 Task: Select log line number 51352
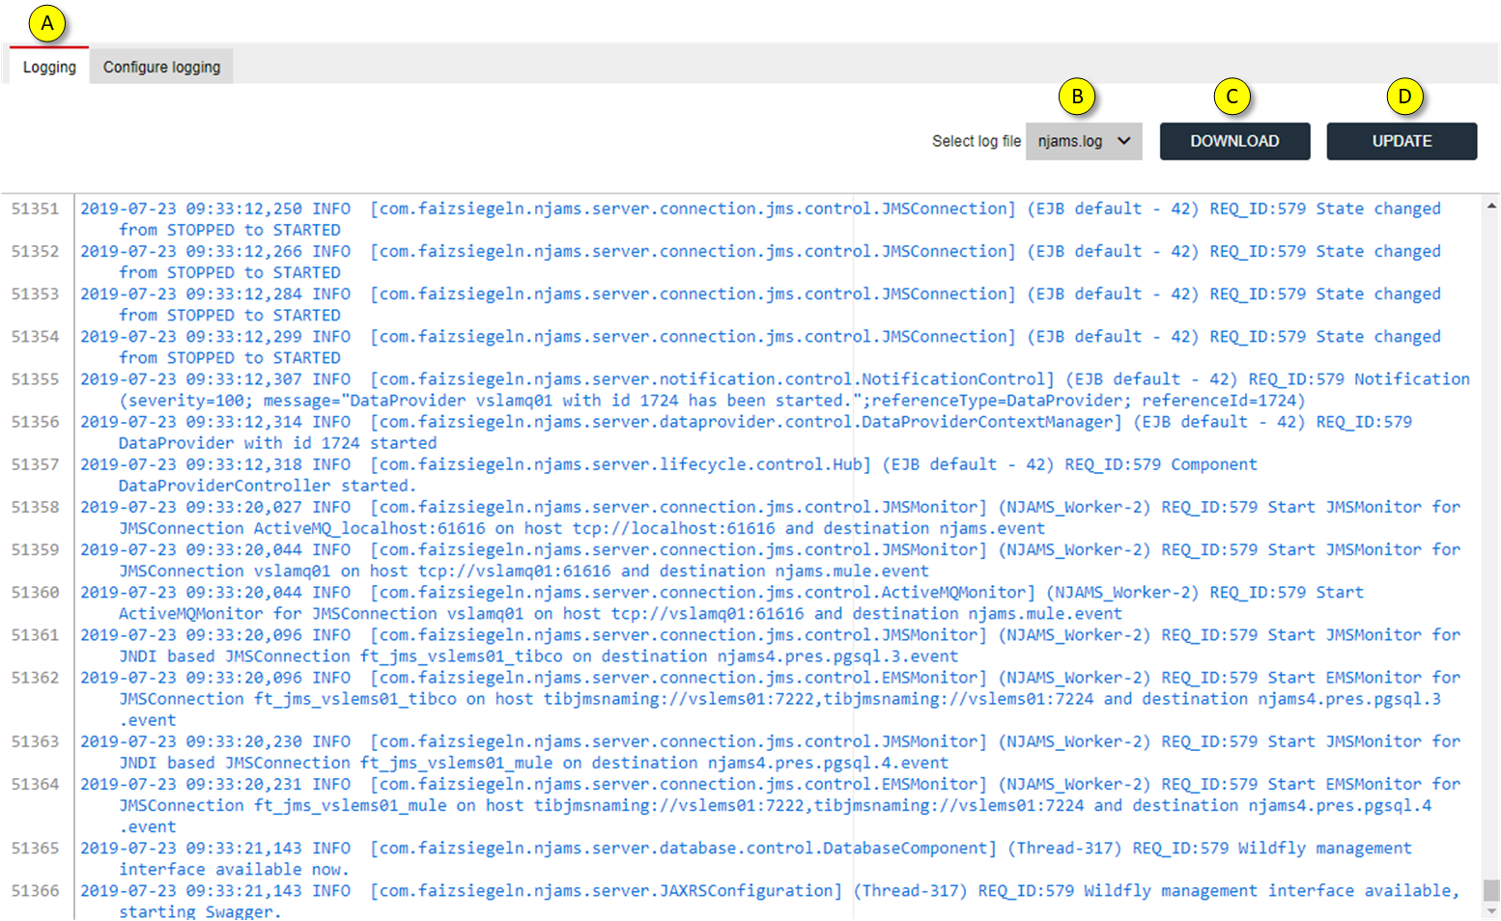pos(36,251)
